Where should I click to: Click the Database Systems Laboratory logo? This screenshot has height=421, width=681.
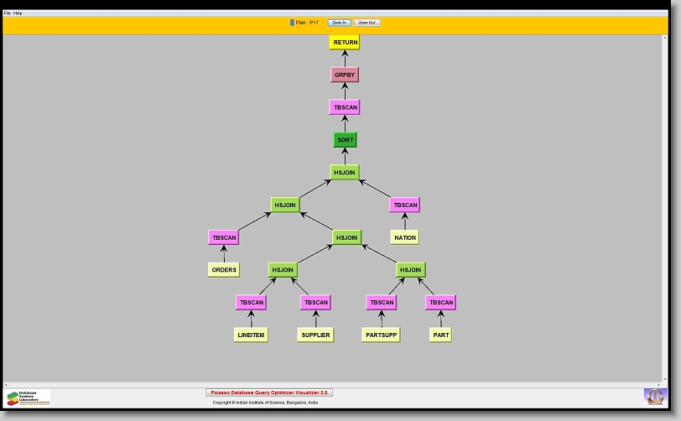tap(29, 397)
